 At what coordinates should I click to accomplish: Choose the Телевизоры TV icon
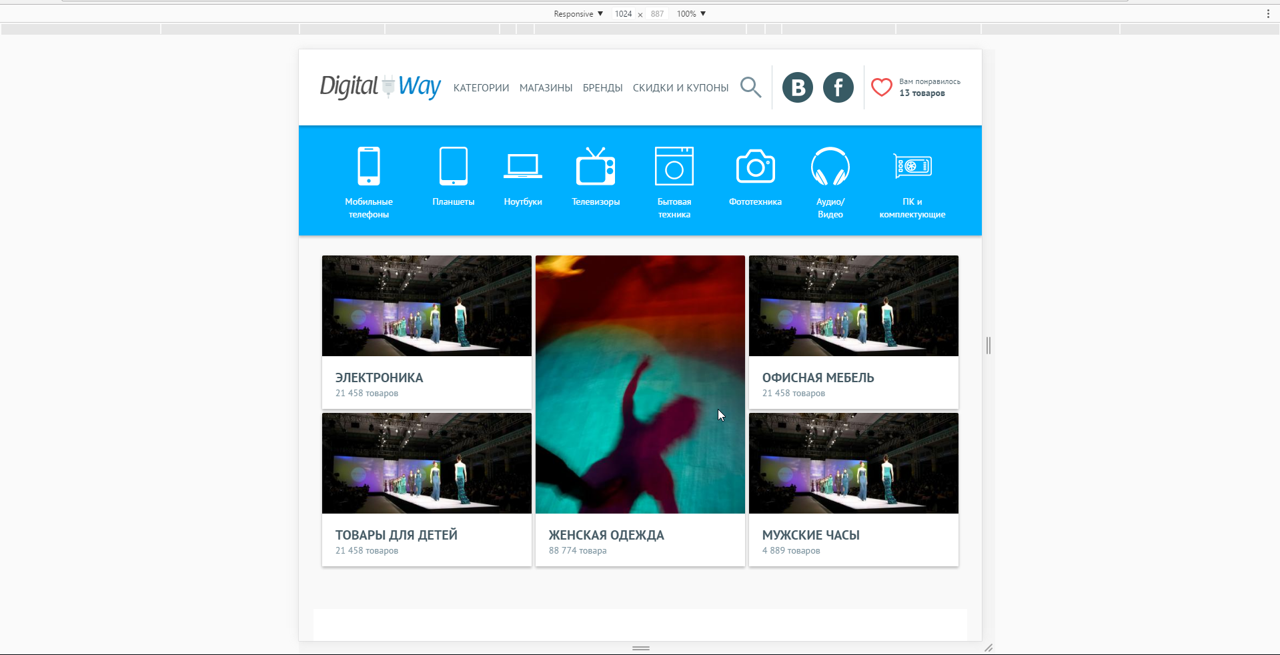596,165
